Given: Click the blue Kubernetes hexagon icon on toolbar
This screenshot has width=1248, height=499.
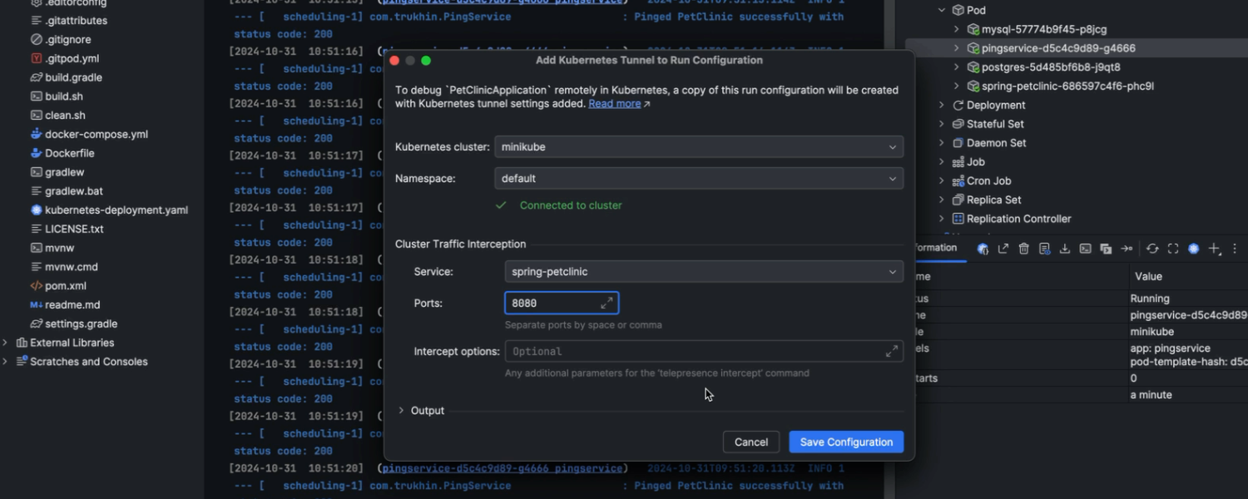Looking at the screenshot, I should [1193, 249].
